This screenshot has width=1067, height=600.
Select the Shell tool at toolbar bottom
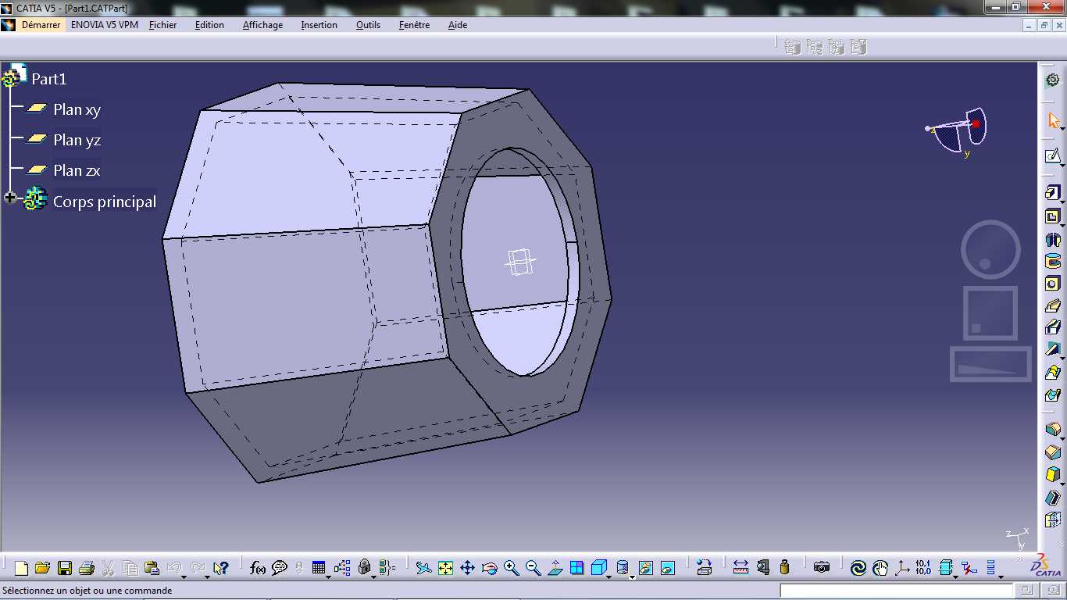pos(1052,497)
